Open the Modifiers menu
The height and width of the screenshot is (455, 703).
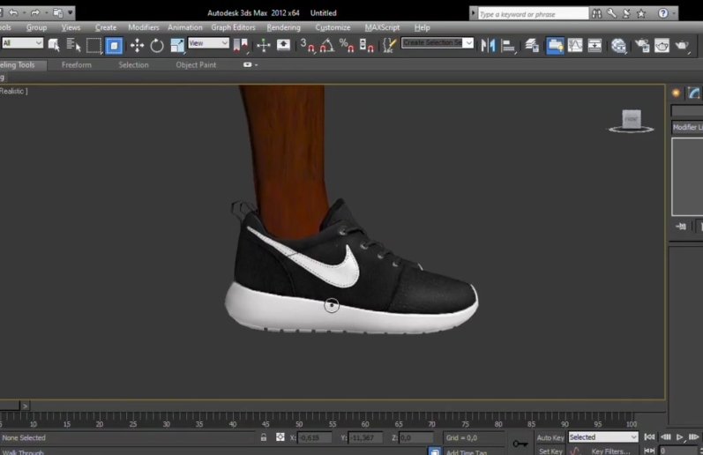144,27
